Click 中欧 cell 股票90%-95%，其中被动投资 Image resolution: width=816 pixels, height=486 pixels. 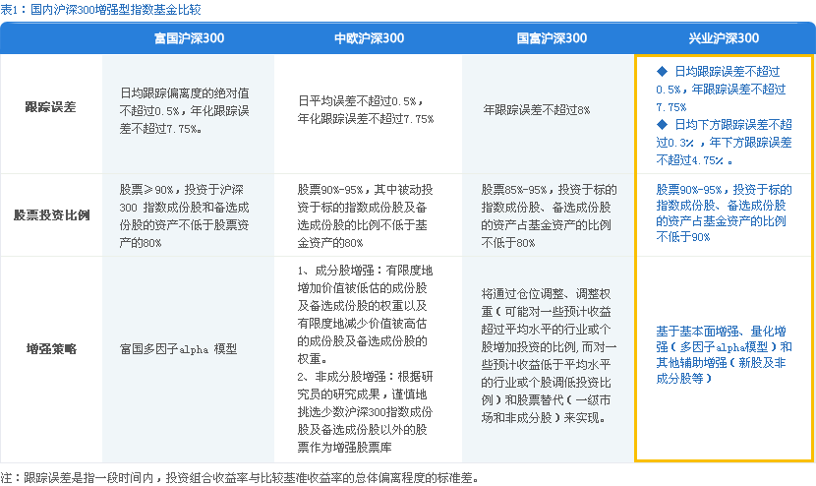click(x=365, y=215)
